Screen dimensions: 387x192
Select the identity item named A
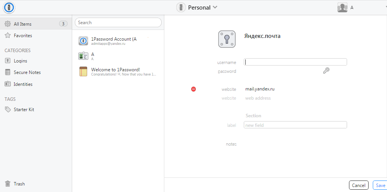(x=118, y=56)
